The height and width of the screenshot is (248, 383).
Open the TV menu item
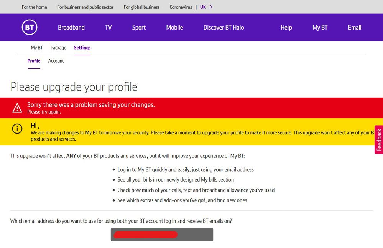(108, 27)
